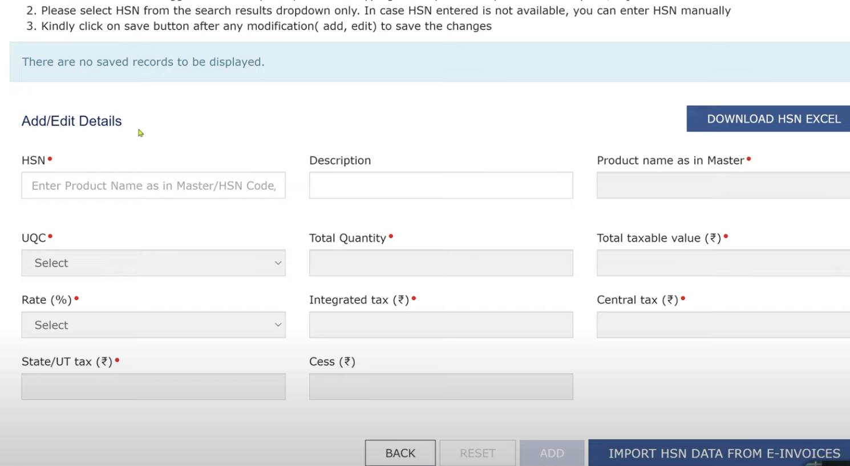Click instruction about selecting HSN from dropdown

point(378,10)
